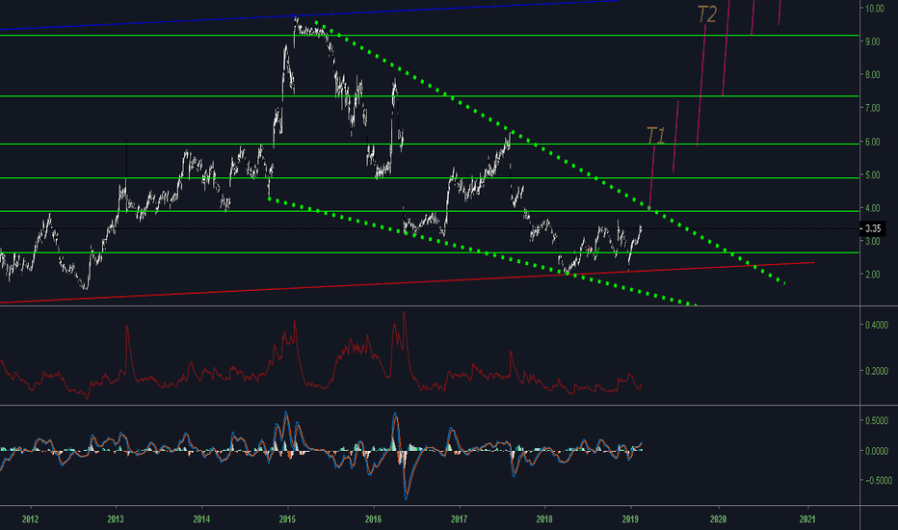Click the 0.5000 oscillator scale value
Viewport: 898px width, 530px height.
(x=877, y=421)
